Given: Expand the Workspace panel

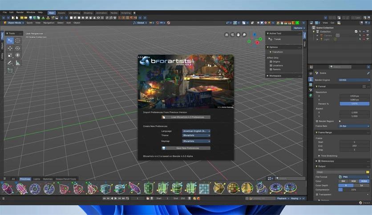Looking at the screenshot, I should point(284,76).
